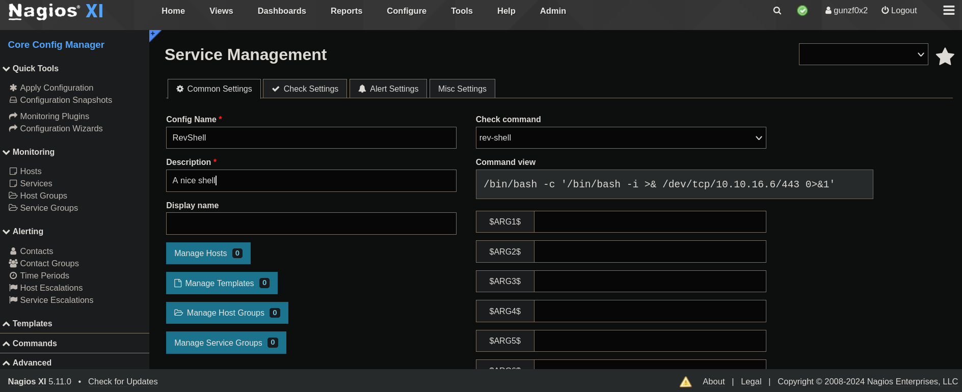Click the $ARG1$ input field
The image size is (962, 392).
point(650,222)
